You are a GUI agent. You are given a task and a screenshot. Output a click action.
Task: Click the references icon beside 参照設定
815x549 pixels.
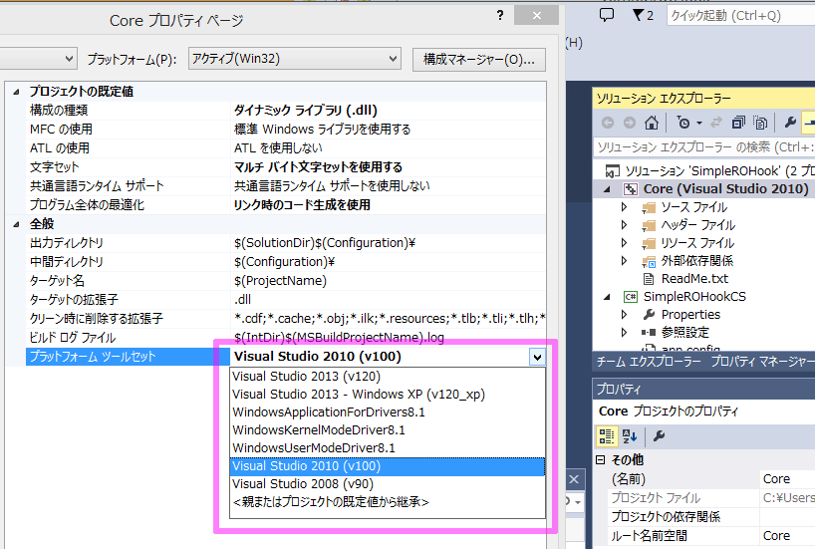pyautogui.click(x=649, y=332)
